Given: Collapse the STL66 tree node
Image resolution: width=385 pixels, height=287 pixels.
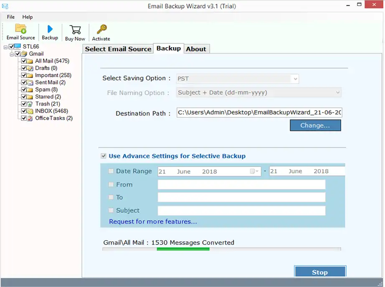Looking at the screenshot, I should pyautogui.click(x=5, y=47).
